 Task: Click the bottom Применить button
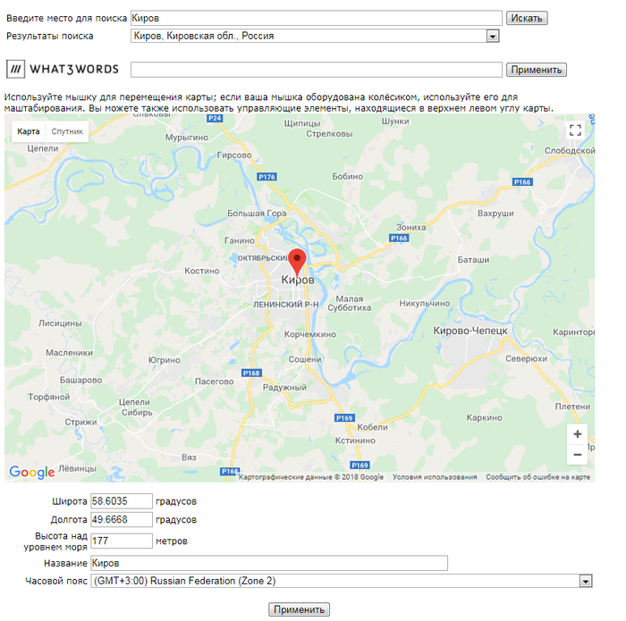(x=299, y=609)
